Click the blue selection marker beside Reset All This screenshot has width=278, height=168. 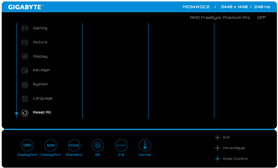(x=16, y=113)
